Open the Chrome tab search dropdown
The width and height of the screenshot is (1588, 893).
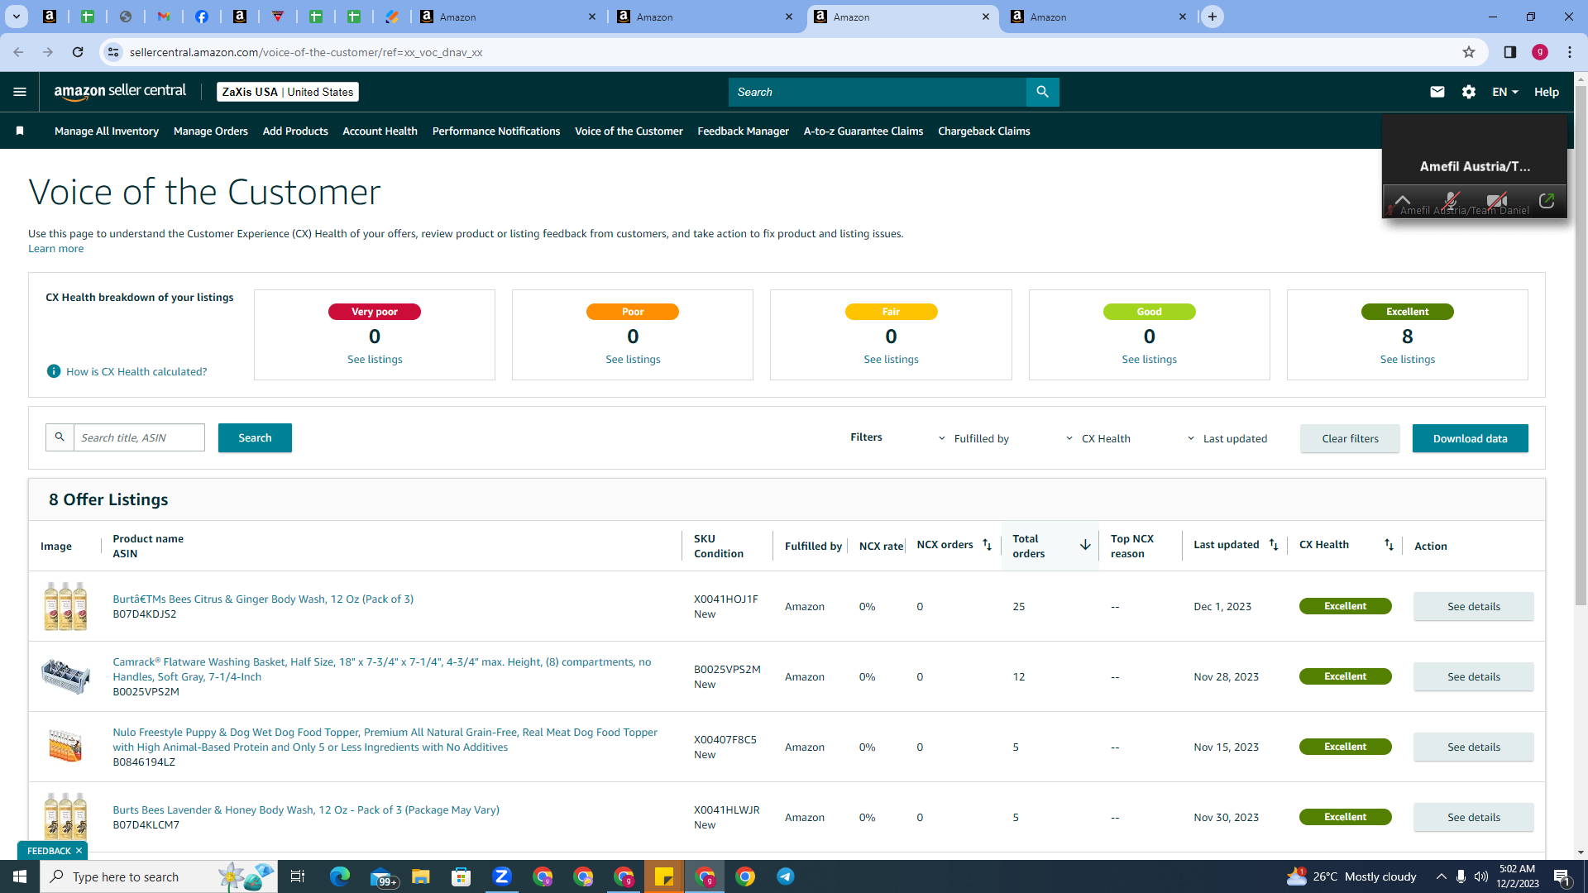point(17,17)
